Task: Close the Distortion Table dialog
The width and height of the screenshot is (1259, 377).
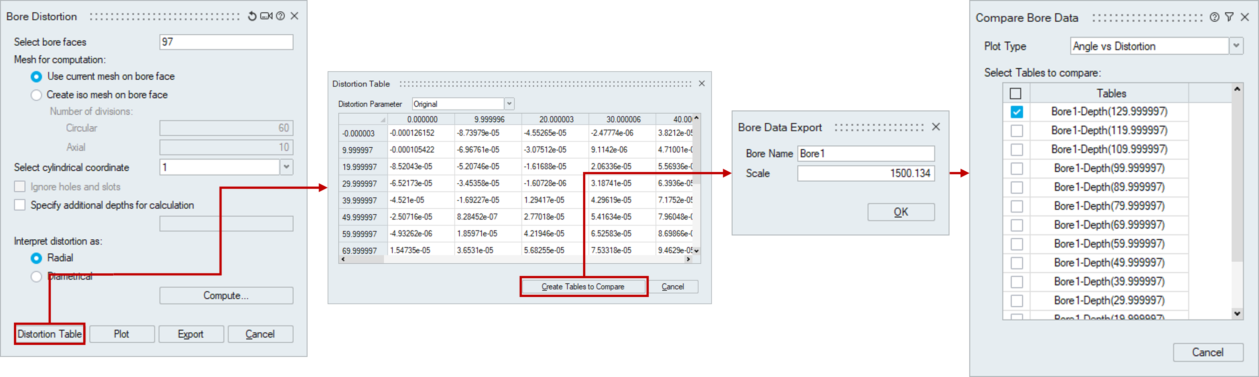Action: (x=701, y=84)
